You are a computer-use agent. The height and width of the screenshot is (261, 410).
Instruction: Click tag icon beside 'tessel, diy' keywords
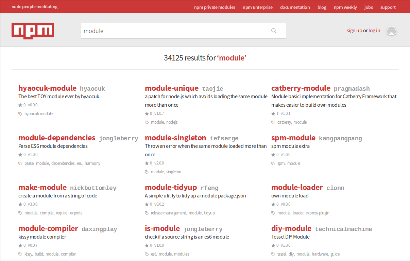(x=273, y=254)
